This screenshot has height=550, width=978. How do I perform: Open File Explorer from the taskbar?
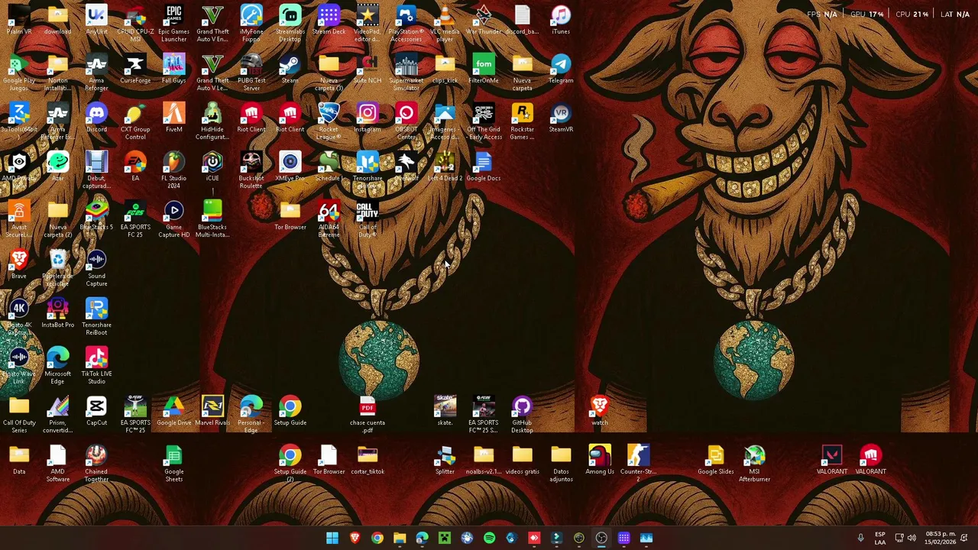[400, 538]
